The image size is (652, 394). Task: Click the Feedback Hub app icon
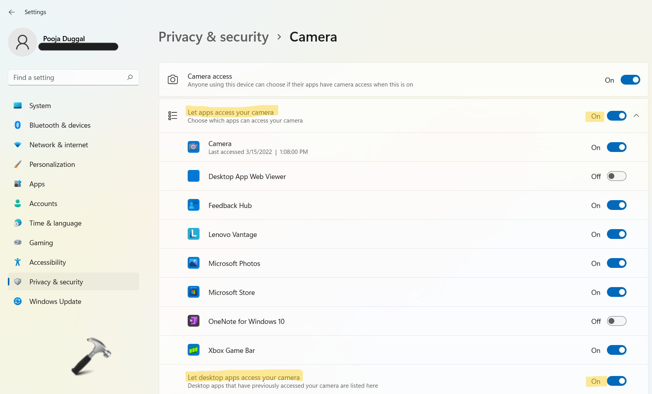pos(194,205)
